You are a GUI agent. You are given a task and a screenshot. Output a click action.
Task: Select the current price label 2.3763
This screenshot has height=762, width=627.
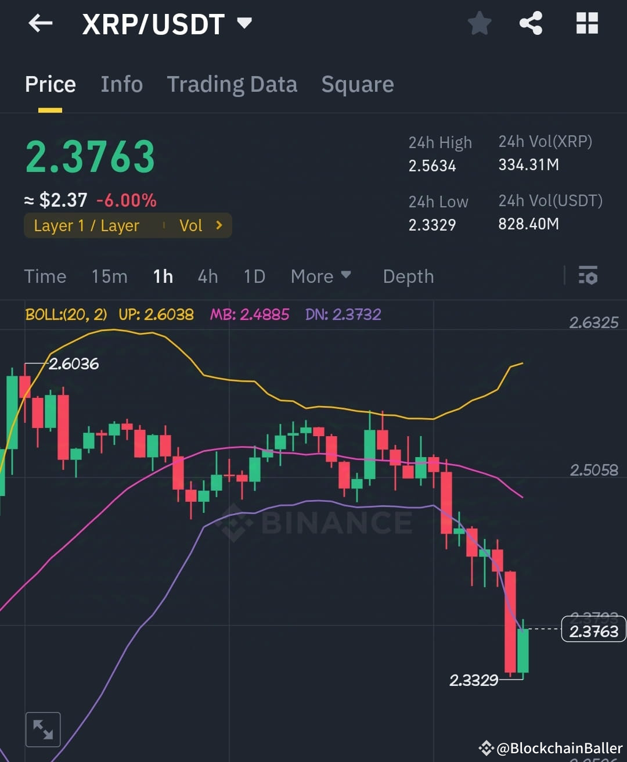pos(593,630)
